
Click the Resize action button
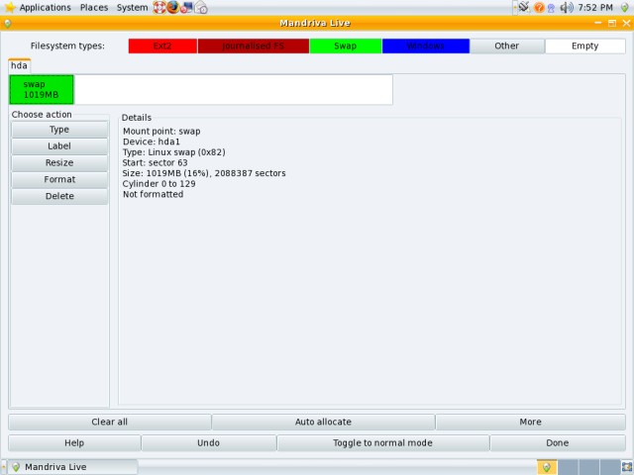tap(59, 162)
